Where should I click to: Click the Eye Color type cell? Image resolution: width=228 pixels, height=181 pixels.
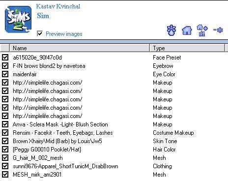[164, 74]
